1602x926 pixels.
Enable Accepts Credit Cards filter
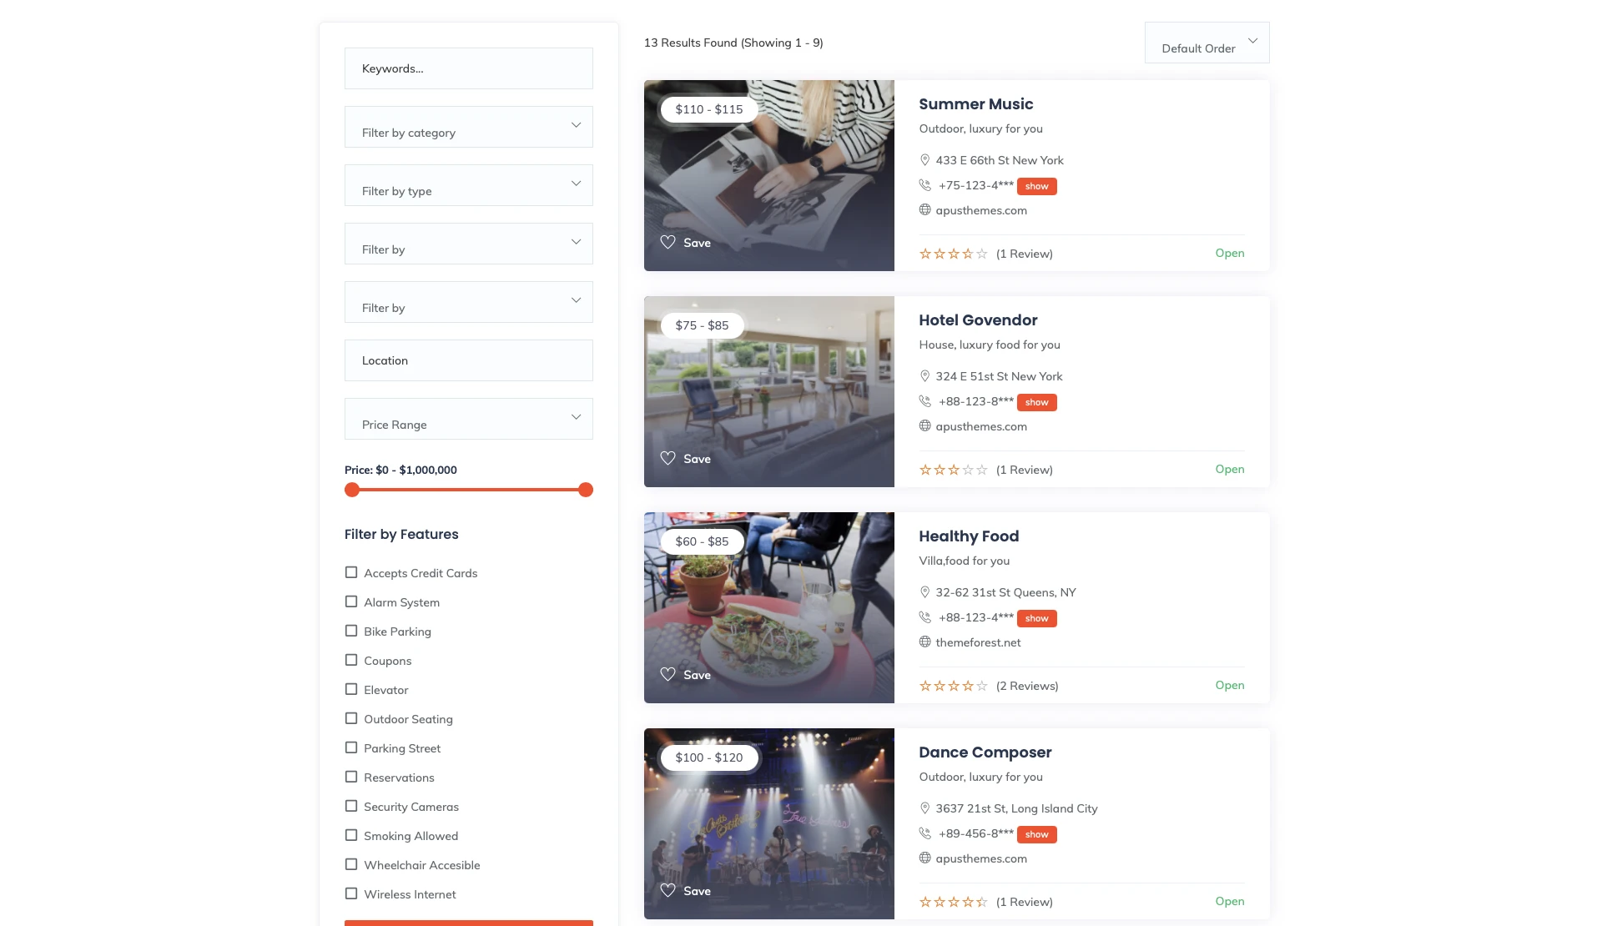click(351, 572)
